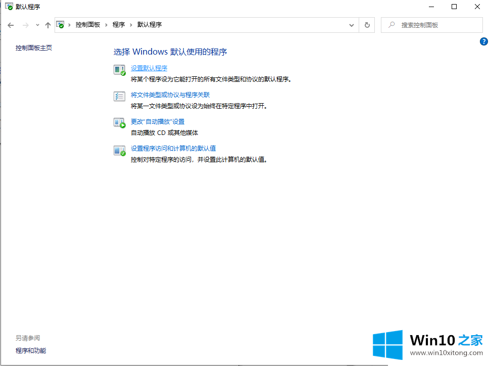Click the checklist icon for file associations
The height and width of the screenshot is (366, 489).
coord(119,97)
